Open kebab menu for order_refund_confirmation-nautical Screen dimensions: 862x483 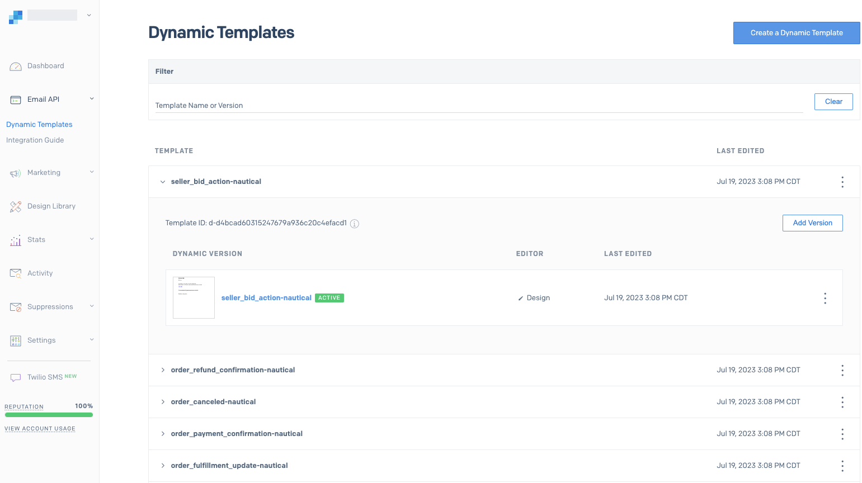(x=842, y=370)
